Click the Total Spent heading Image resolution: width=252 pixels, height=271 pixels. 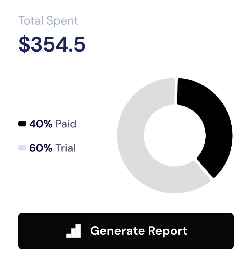click(x=48, y=21)
